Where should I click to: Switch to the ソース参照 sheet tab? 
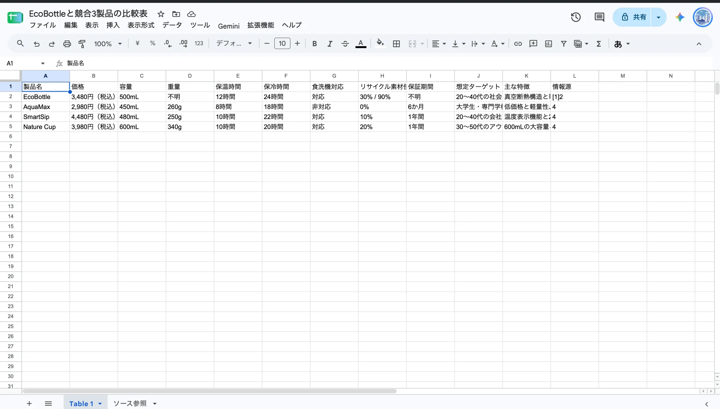tap(130, 404)
